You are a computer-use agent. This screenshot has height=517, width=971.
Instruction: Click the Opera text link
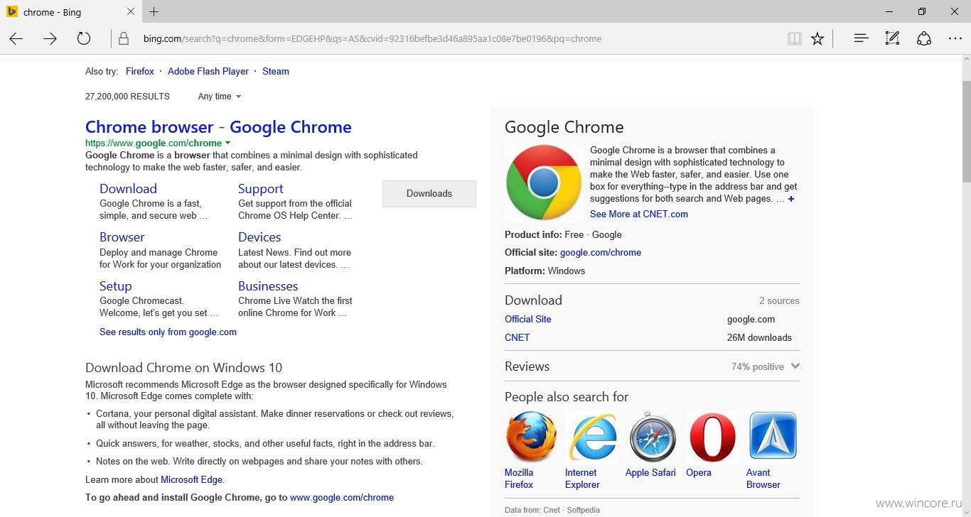pyautogui.click(x=699, y=473)
